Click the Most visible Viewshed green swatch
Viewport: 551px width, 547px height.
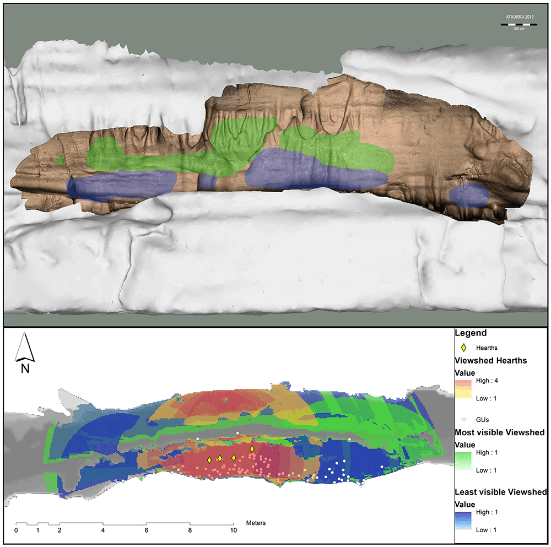point(463,461)
